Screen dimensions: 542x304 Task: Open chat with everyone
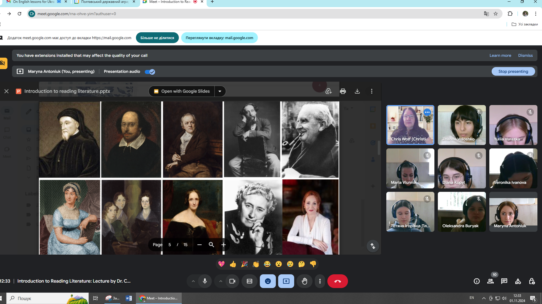tap(504, 281)
